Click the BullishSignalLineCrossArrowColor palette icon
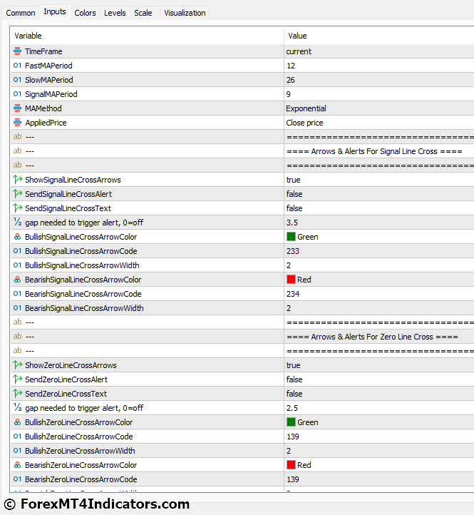 [18, 237]
